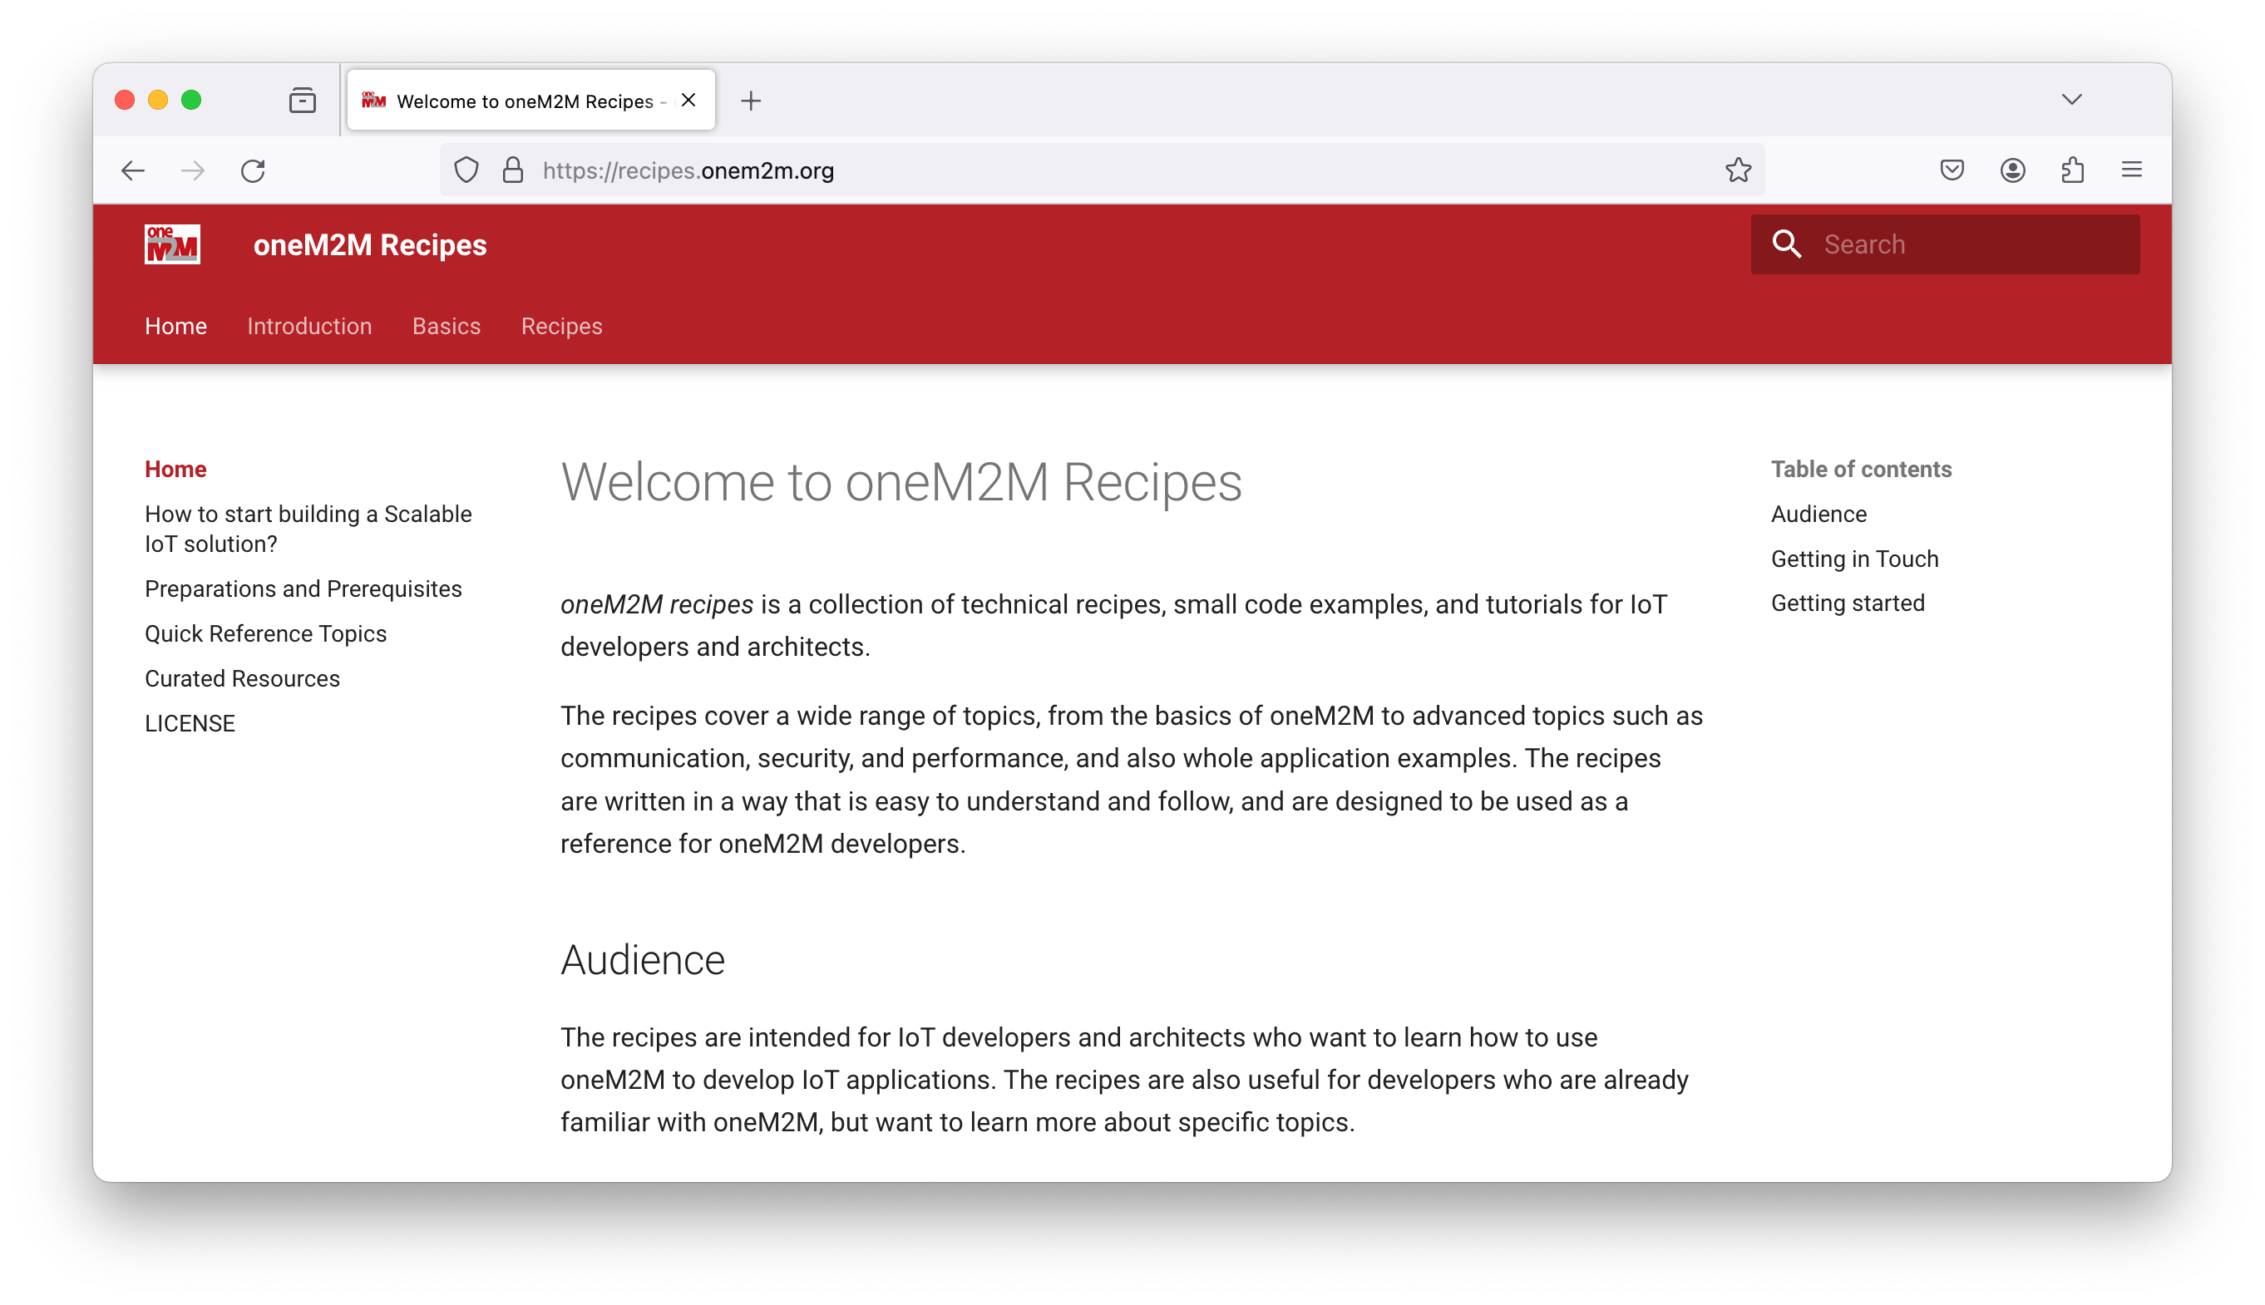Open the Firefox account icon

tap(2012, 170)
